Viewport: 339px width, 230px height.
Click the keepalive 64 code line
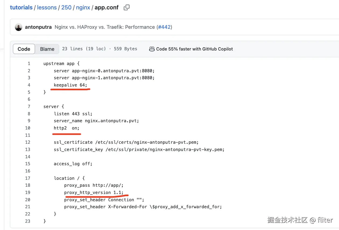[70, 85]
